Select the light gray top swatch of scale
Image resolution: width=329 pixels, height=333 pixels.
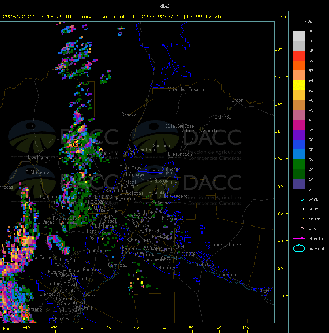299,36
